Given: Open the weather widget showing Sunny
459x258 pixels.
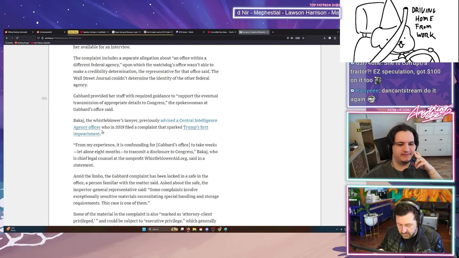Looking at the screenshot, I should [11, 229].
